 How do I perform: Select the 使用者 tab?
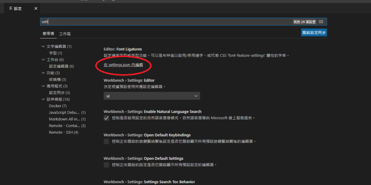click(48, 34)
